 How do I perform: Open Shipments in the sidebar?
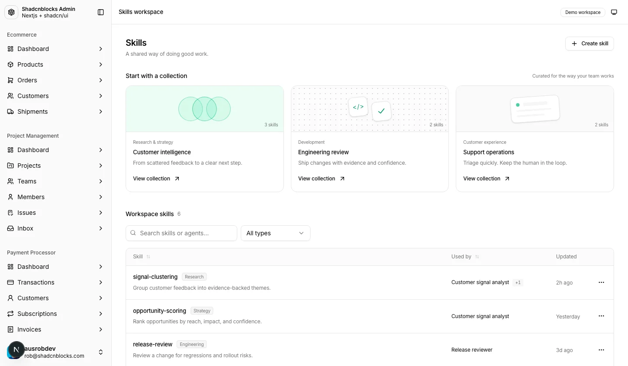55,112
